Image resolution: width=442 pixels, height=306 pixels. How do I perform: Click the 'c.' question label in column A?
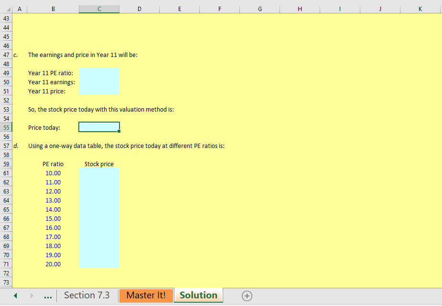16,55
